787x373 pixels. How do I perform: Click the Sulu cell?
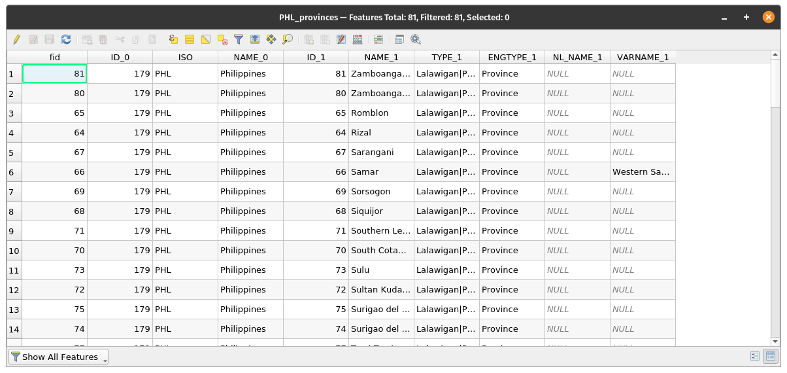click(x=382, y=270)
